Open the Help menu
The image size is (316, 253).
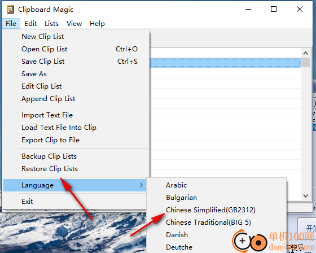point(97,24)
